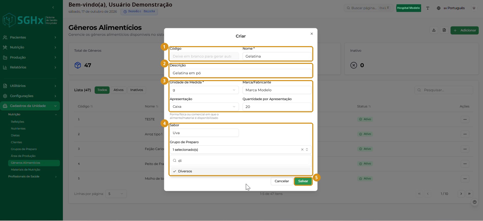
Task: Open help question mark icon
Action: (475, 202)
